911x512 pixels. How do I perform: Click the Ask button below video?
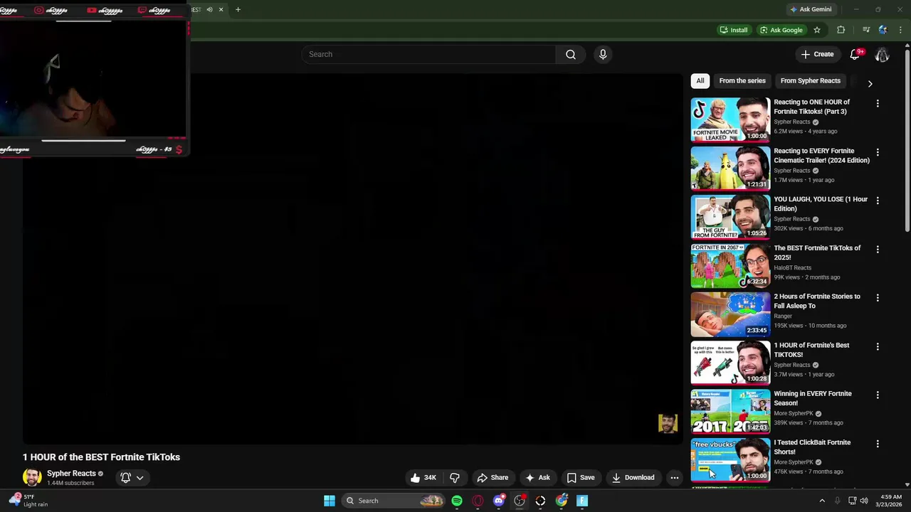pos(537,478)
